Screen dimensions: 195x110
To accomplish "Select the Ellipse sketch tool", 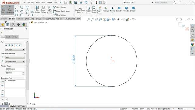I will pyautogui.click(x=27, y=11).
